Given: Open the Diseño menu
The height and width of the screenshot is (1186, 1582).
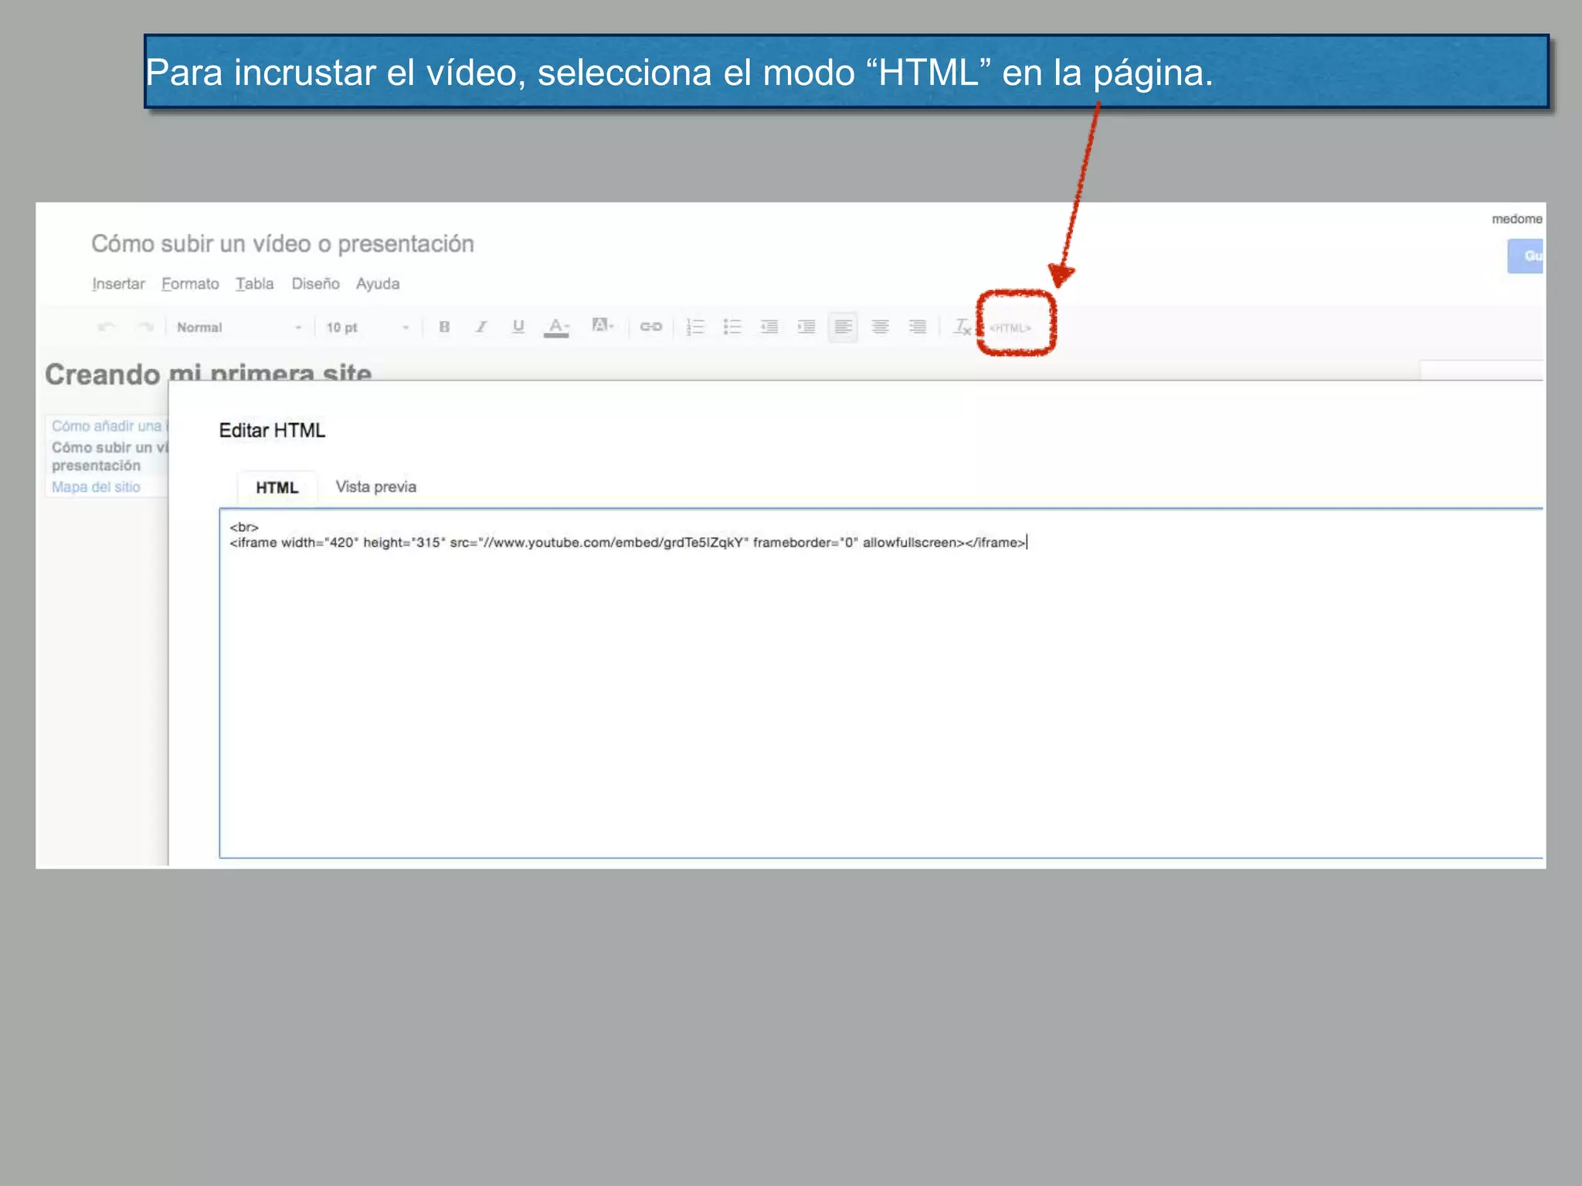Looking at the screenshot, I should pos(315,283).
